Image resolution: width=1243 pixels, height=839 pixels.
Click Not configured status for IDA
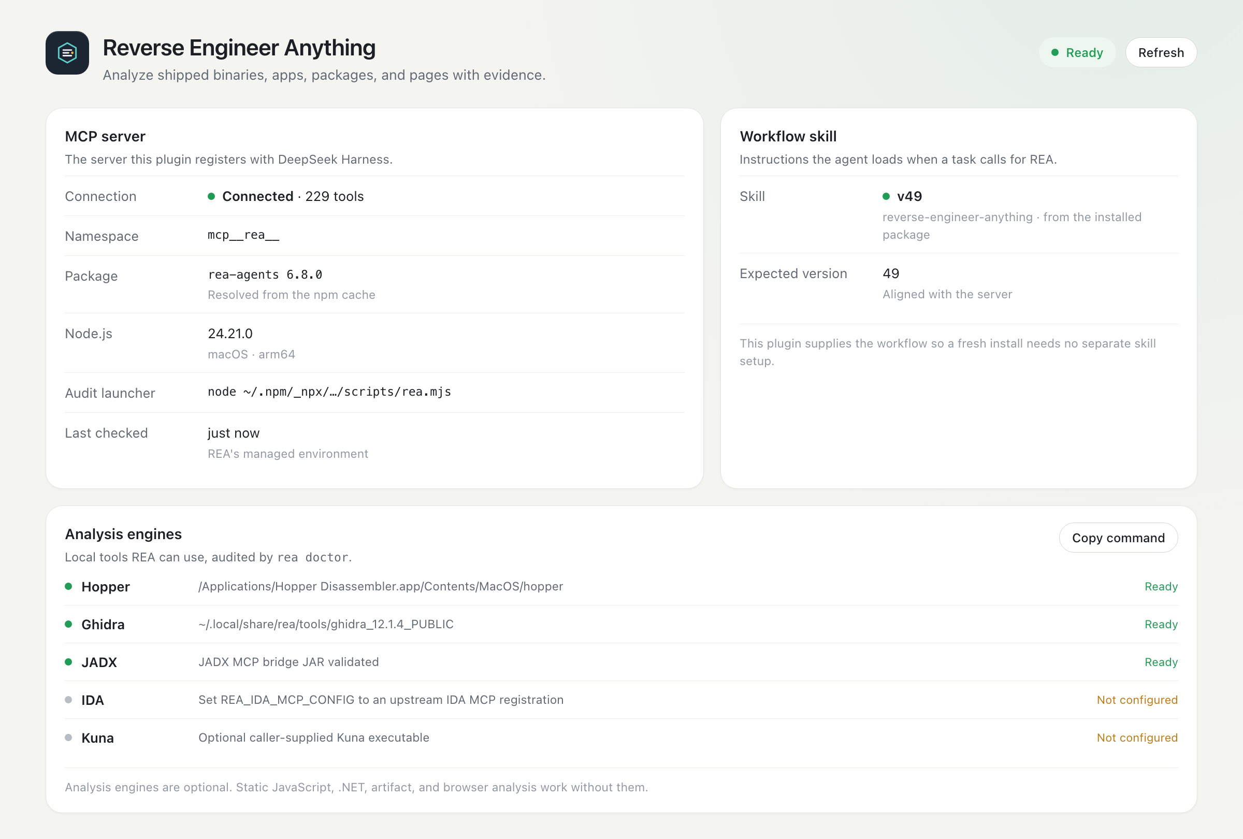tap(1137, 700)
